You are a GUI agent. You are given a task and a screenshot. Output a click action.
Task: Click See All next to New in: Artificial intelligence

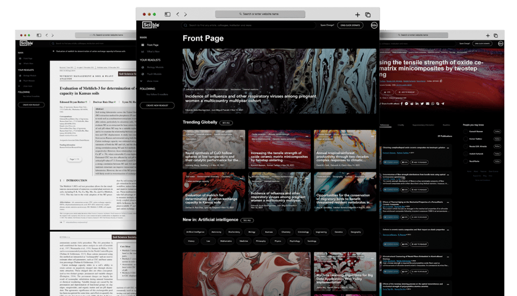(246, 220)
